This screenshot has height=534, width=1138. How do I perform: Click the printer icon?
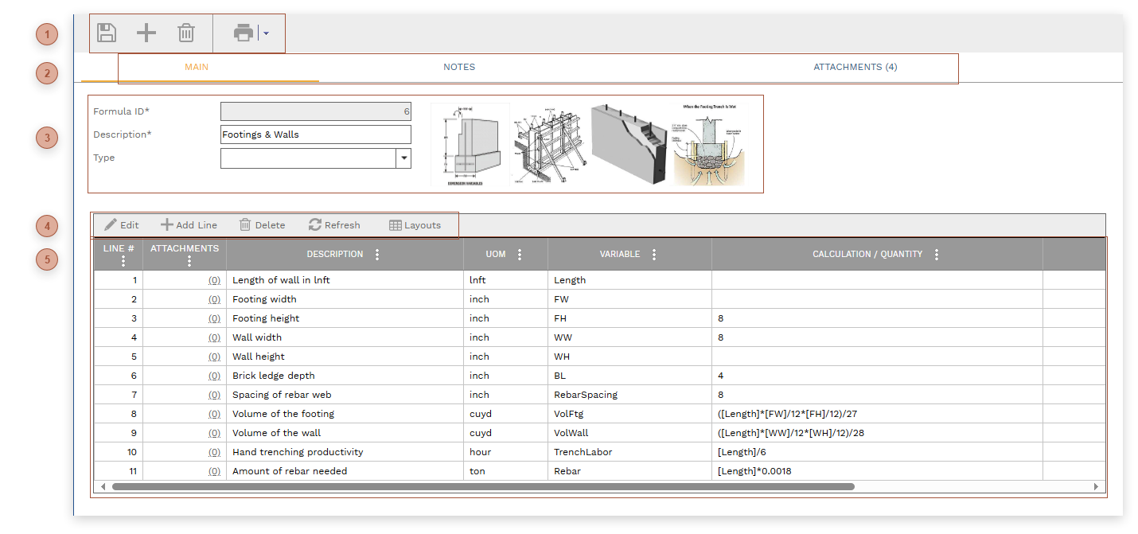[243, 33]
